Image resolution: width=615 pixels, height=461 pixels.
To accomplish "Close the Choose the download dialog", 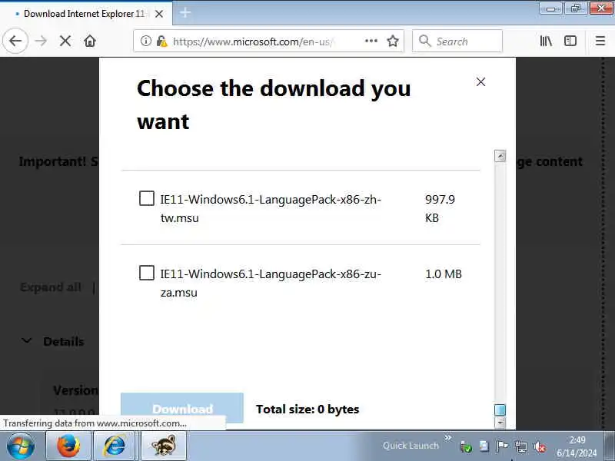I will [480, 81].
